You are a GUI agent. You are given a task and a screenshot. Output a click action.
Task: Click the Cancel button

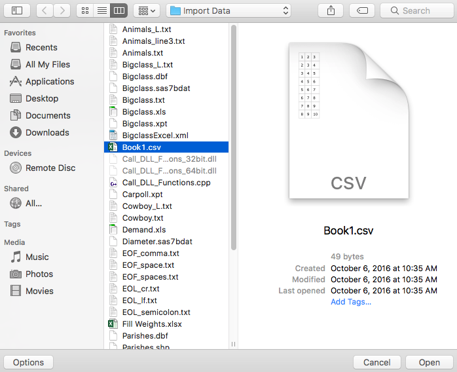pos(377,362)
